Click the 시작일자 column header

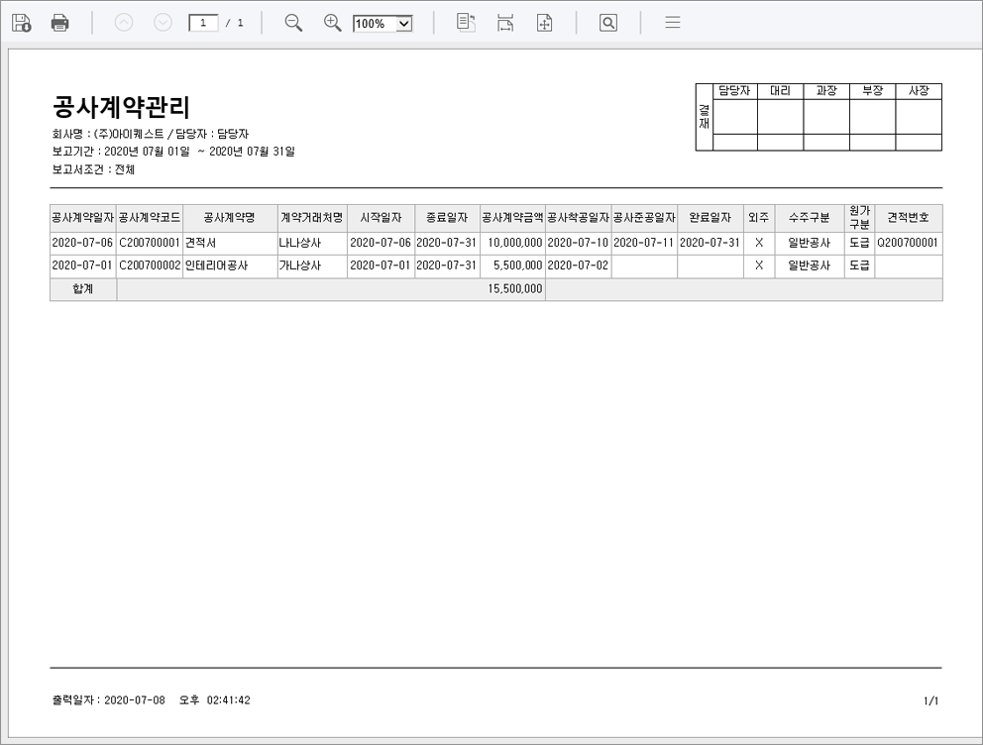click(x=381, y=218)
